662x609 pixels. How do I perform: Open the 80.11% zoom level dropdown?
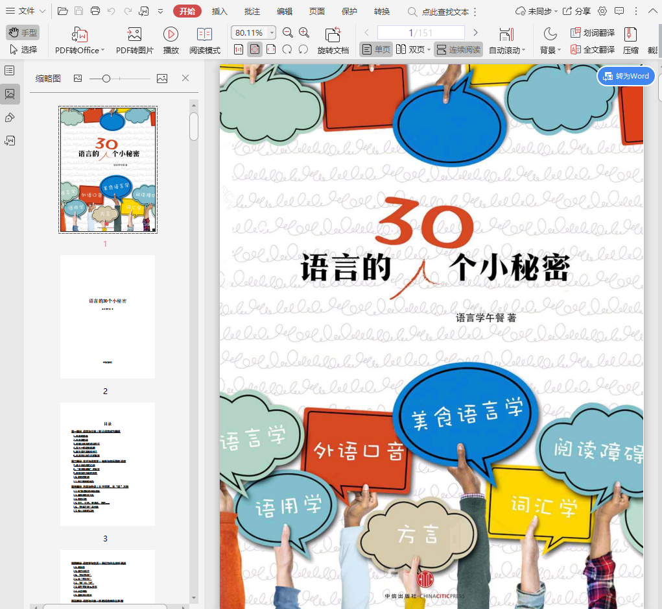tap(271, 33)
